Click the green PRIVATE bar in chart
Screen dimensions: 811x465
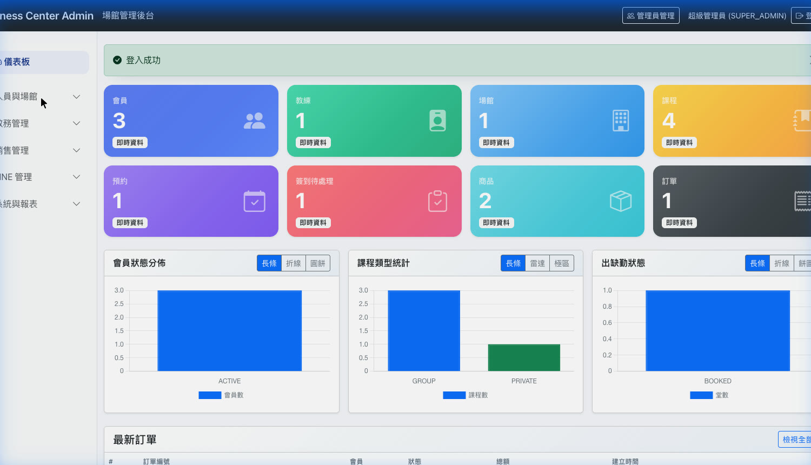tap(524, 357)
